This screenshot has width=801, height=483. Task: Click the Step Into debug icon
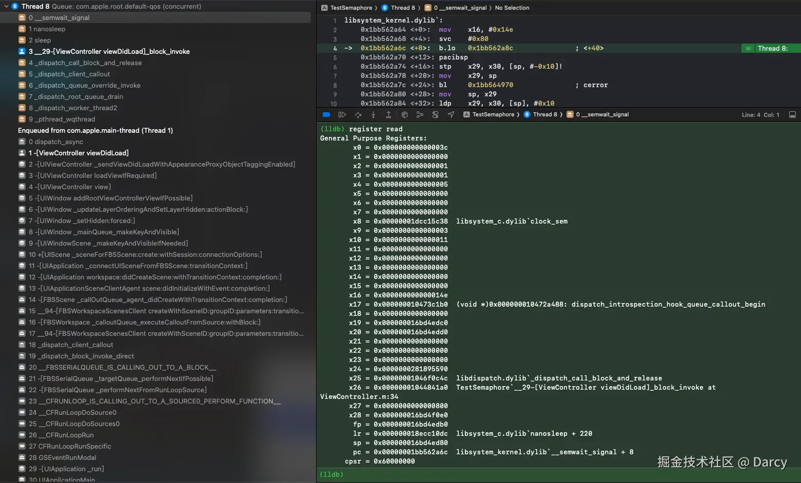[373, 115]
